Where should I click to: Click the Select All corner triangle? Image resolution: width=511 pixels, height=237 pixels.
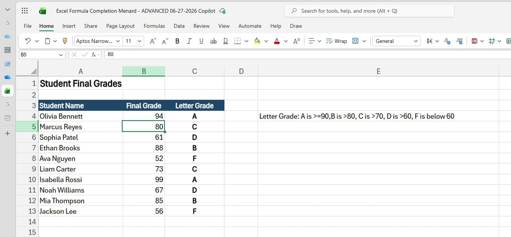click(x=34, y=71)
